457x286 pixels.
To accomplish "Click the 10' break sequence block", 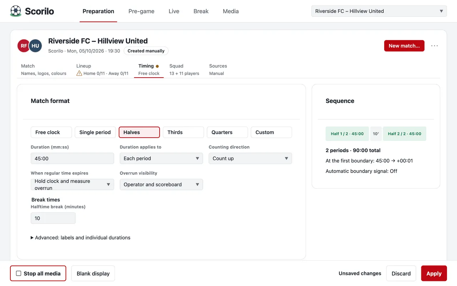I will 376,134.
